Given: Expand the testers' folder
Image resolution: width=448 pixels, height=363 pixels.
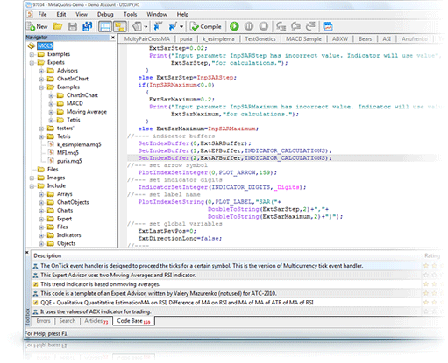Looking at the screenshot, I should pos(41,129).
